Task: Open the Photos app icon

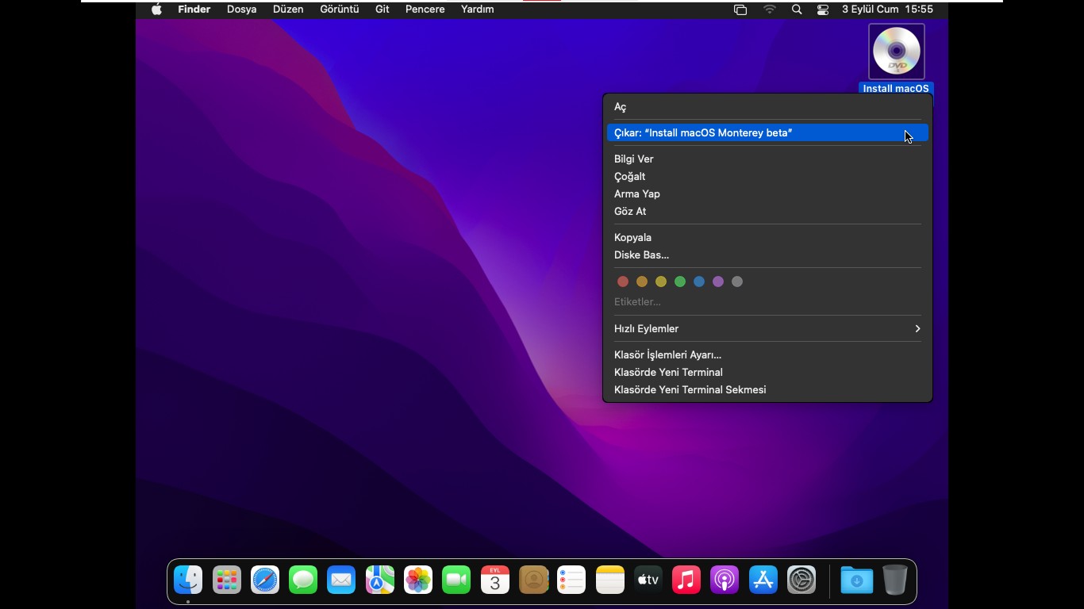Action: point(418,580)
